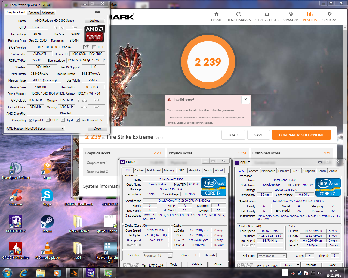The image size is (348, 278).
Task: Expand Tools dropdown arrow in right CPU-Z
Action: [x=298, y=265]
